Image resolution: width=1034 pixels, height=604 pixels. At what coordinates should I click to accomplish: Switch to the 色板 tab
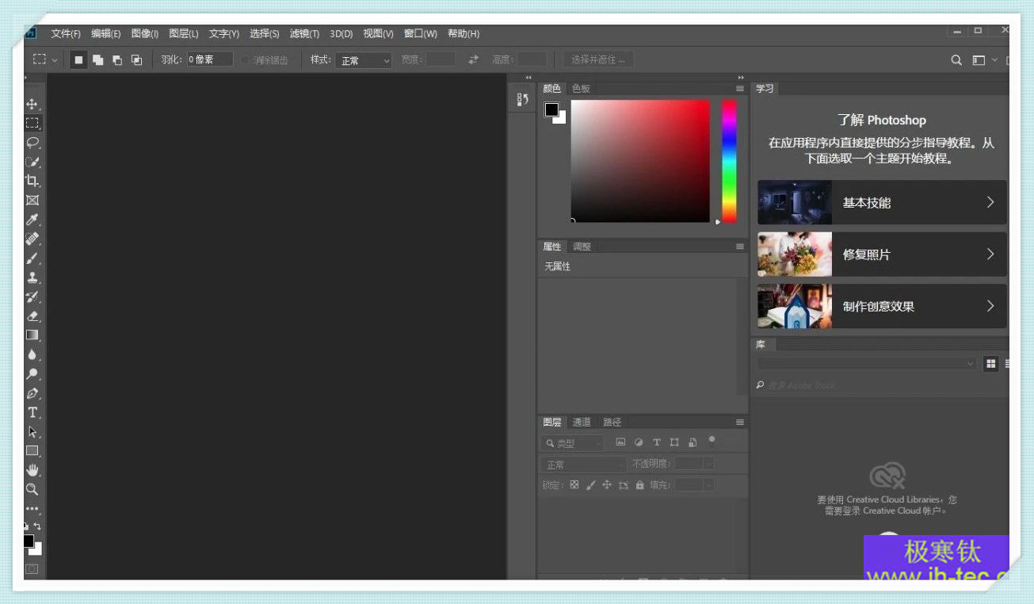581,89
